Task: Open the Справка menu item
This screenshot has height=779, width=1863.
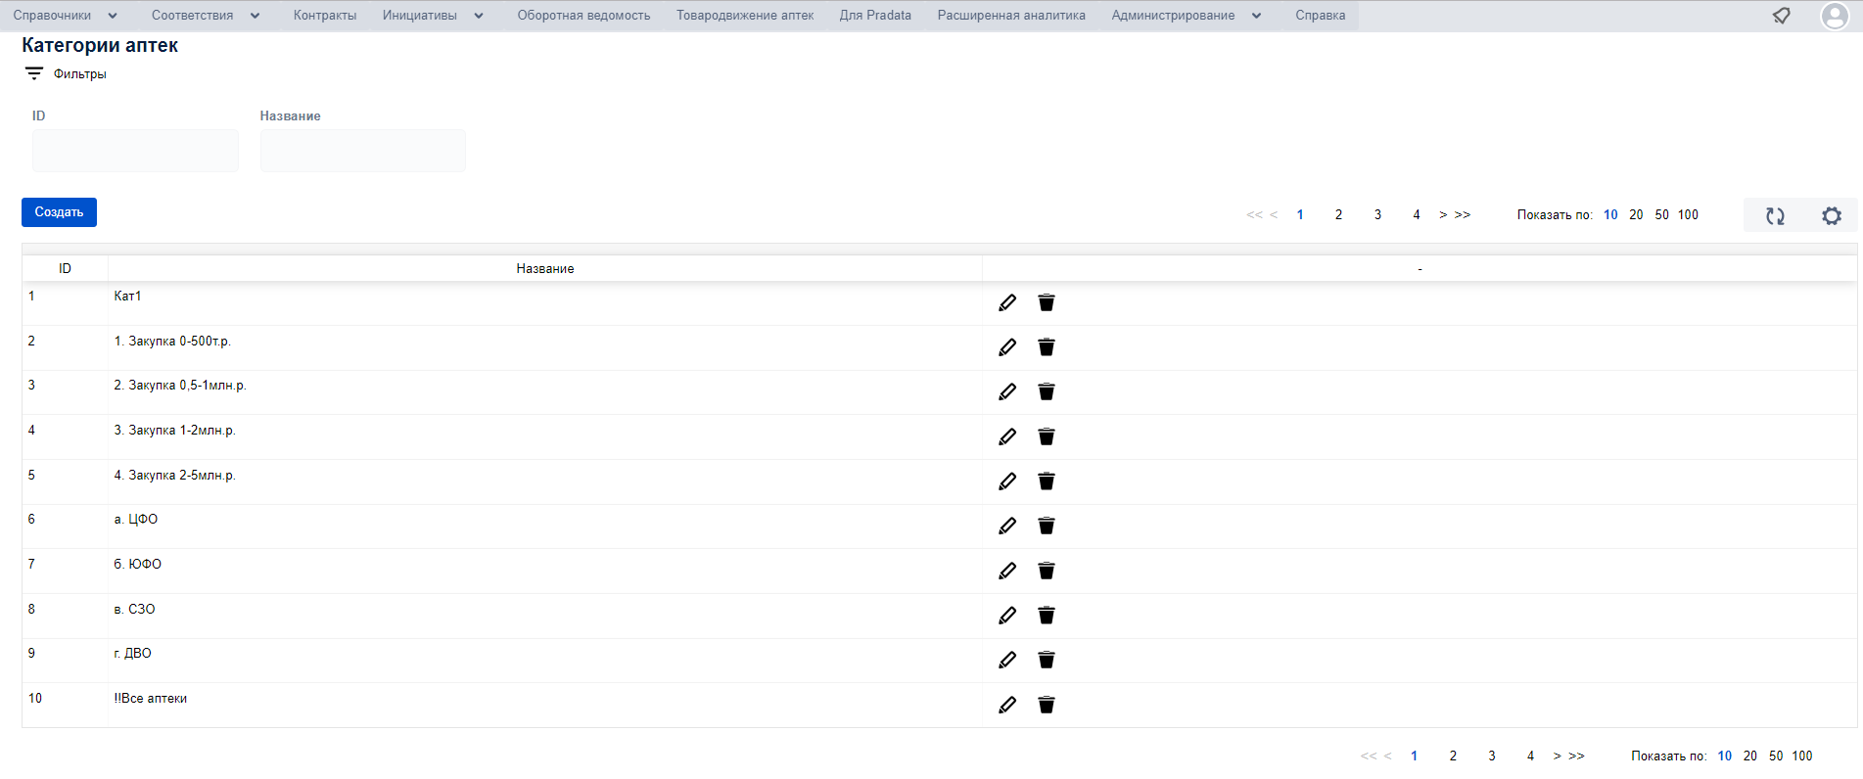Action: click(1320, 16)
